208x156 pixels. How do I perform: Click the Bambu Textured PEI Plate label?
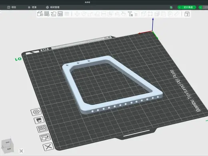(x=186, y=91)
